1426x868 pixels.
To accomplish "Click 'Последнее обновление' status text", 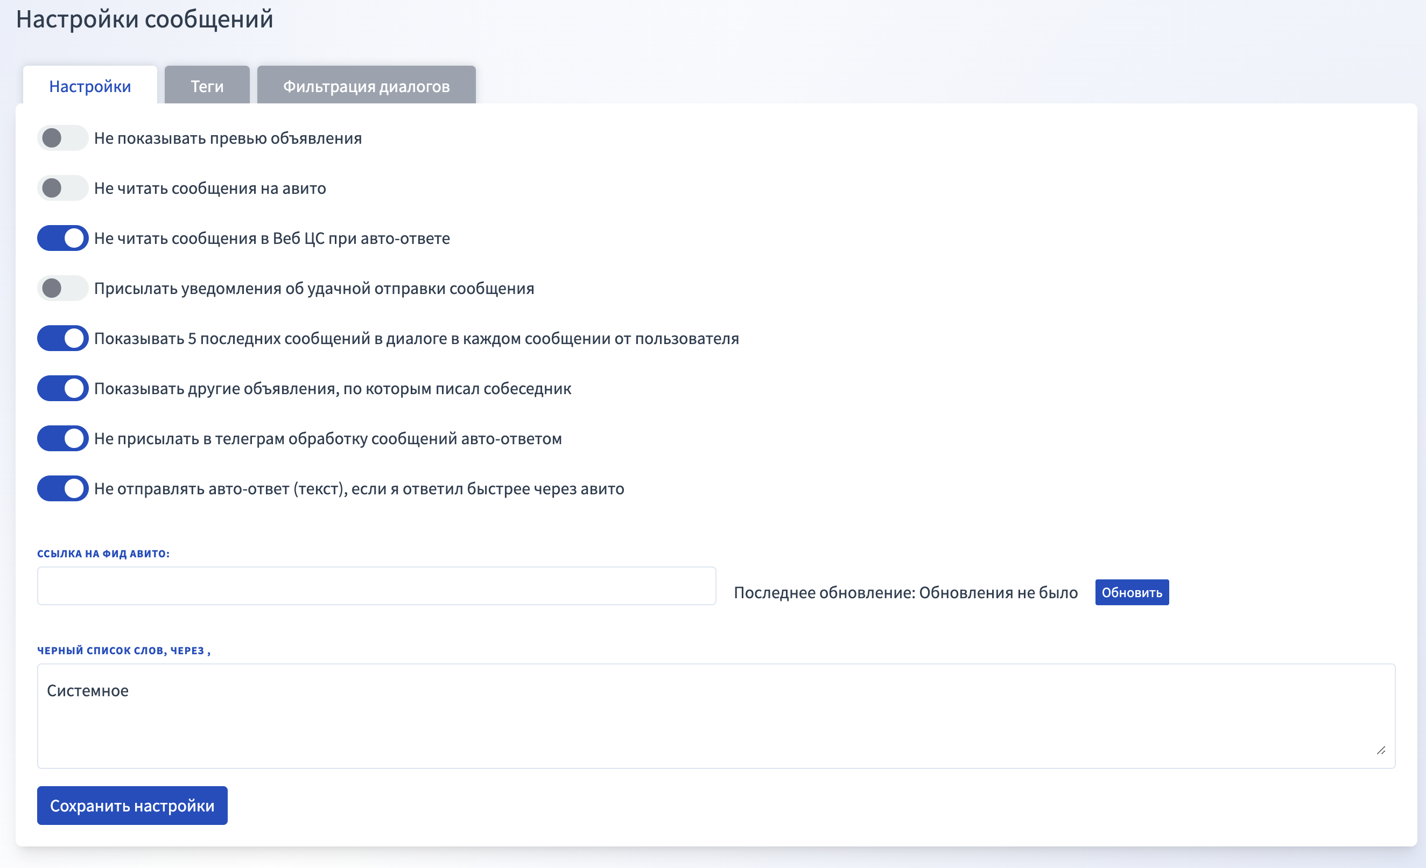I will pos(905,592).
